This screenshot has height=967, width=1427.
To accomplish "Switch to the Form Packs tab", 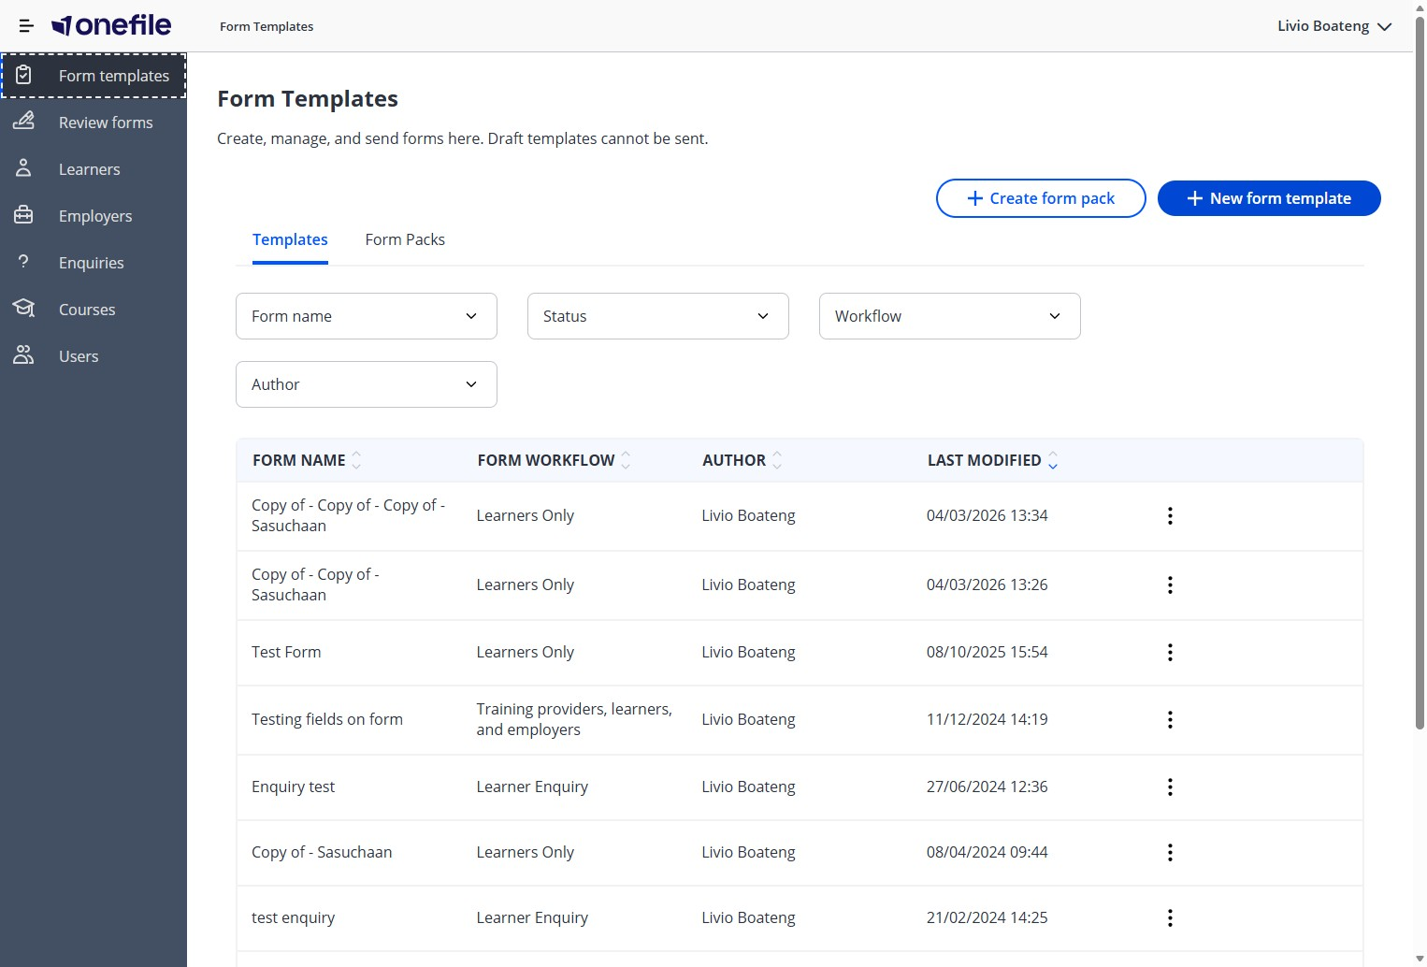I will click(405, 240).
